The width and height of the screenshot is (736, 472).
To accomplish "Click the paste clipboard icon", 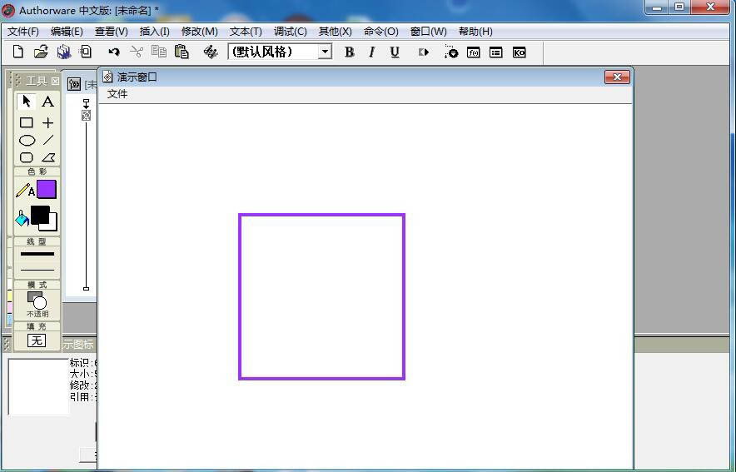I will click(182, 52).
